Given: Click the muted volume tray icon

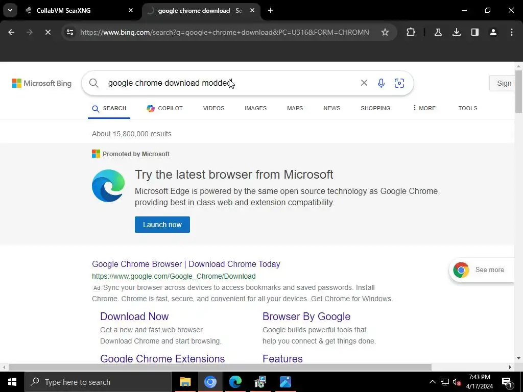Looking at the screenshot, I should [457, 382].
